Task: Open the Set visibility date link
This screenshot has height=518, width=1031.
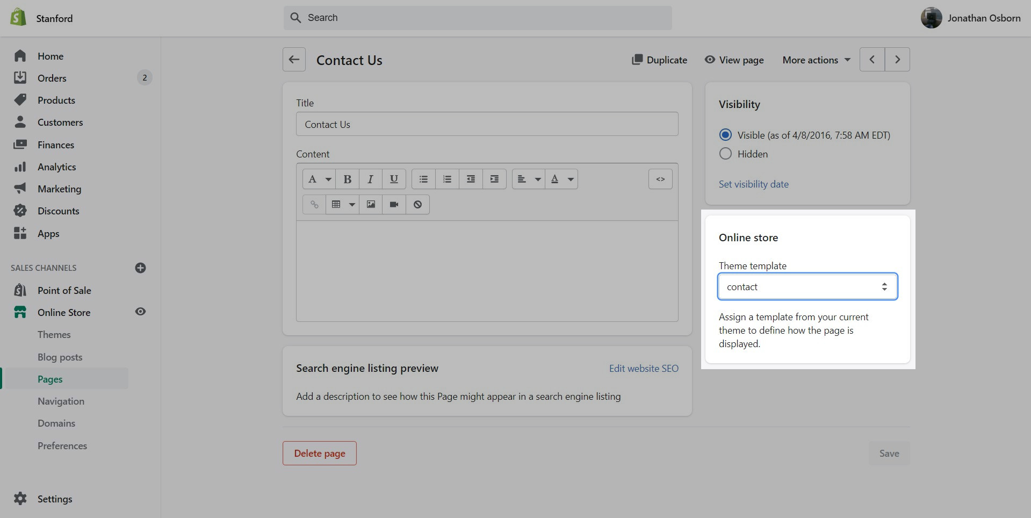Action: tap(753, 184)
